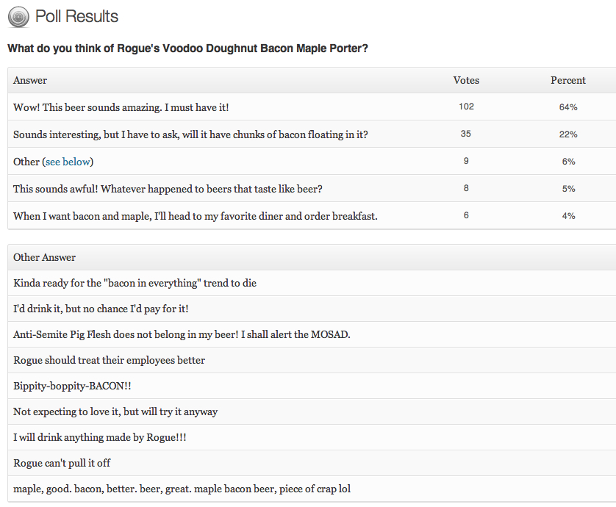Click the Percent column header
Image resolution: width=616 pixels, height=507 pixels.
567,80
